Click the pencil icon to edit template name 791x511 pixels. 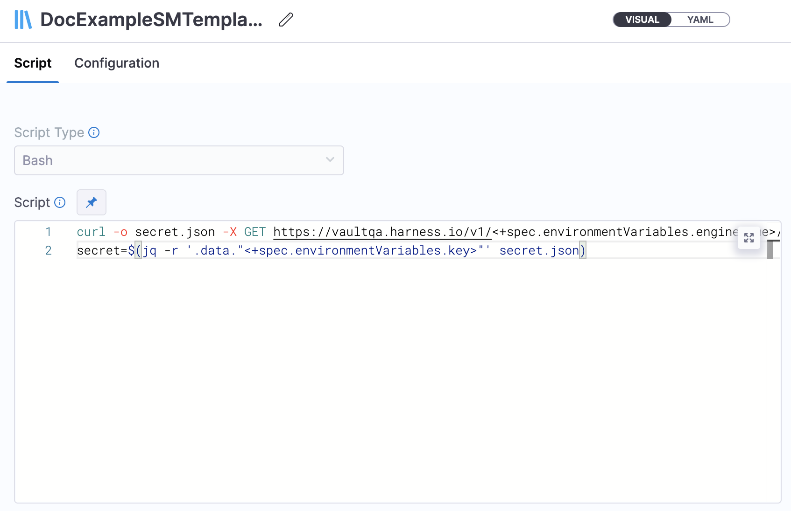tap(286, 20)
